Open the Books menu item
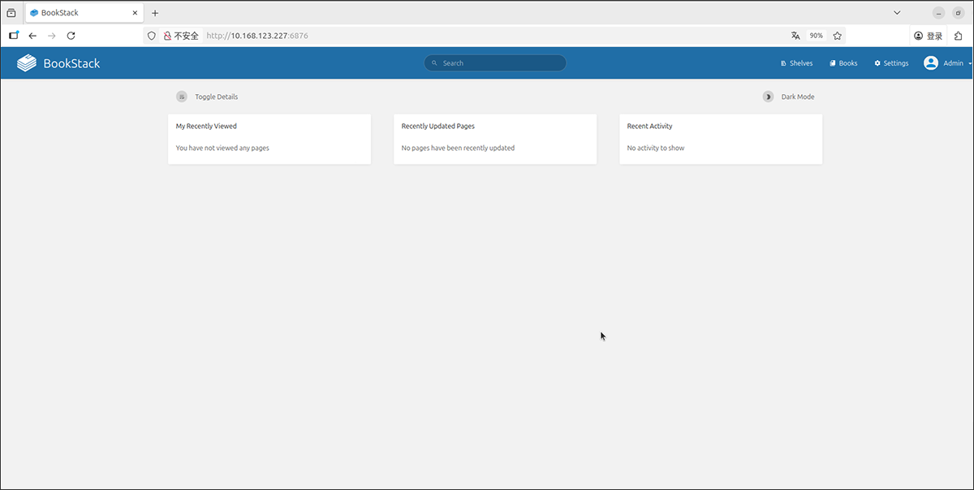This screenshot has width=974, height=490. coord(843,63)
